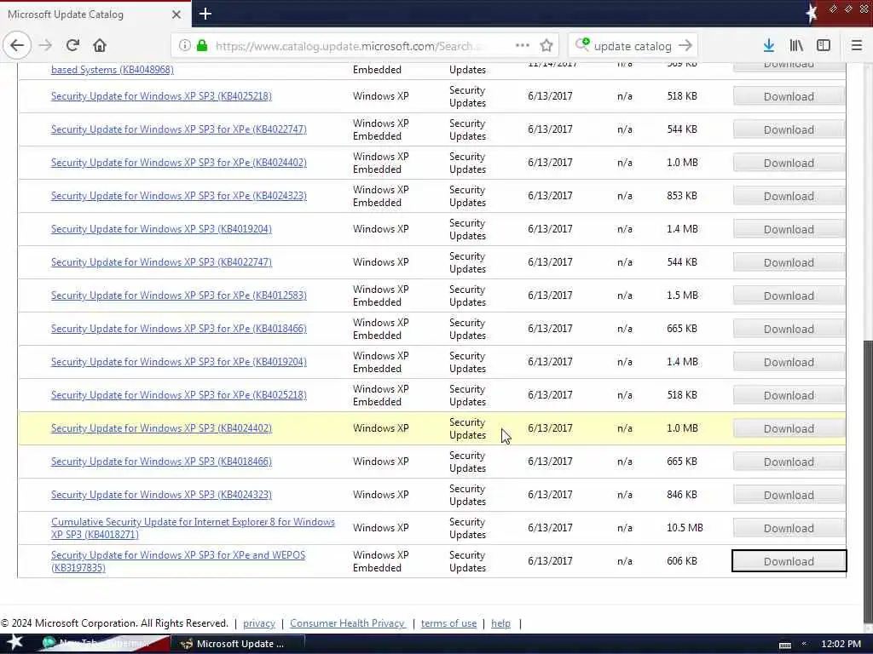The width and height of the screenshot is (873, 654).
Task: Open the downloads panel
Action: (x=769, y=46)
